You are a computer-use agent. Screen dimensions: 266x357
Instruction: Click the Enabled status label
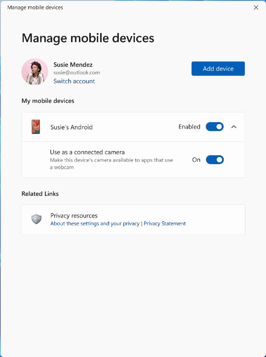pos(190,127)
